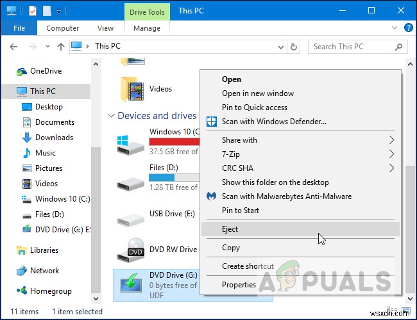Image resolution: width=417 pixels, height=320 pixels.
Task: Expand the ribbon with the chevron
Action: point(395,28)
